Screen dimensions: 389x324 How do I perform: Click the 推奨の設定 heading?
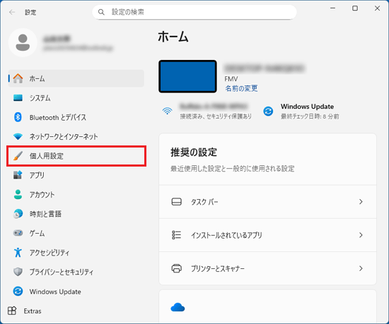(194, 152)
